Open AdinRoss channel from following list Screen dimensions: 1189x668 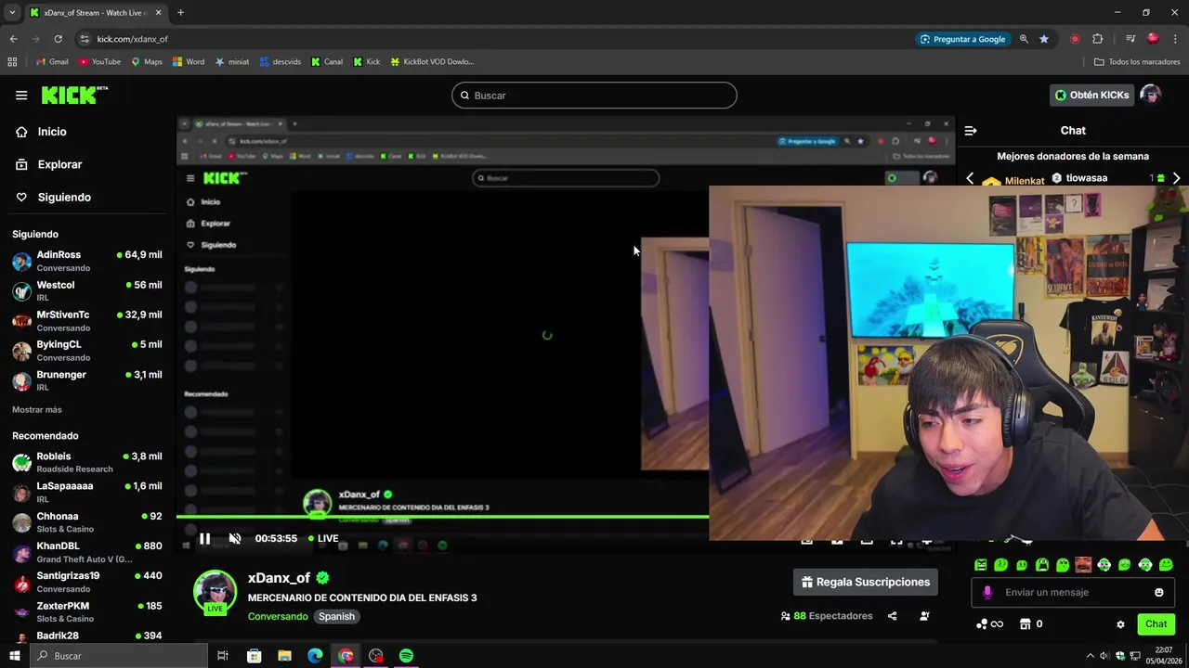[88, 261]
